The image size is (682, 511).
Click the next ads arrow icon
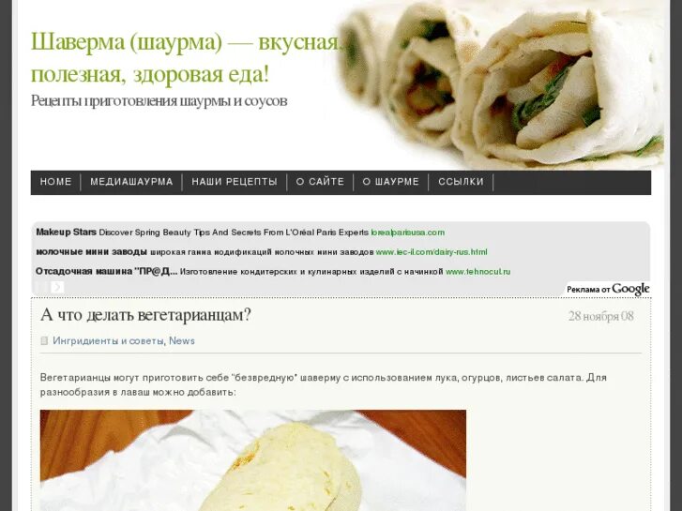click(57, 287)
